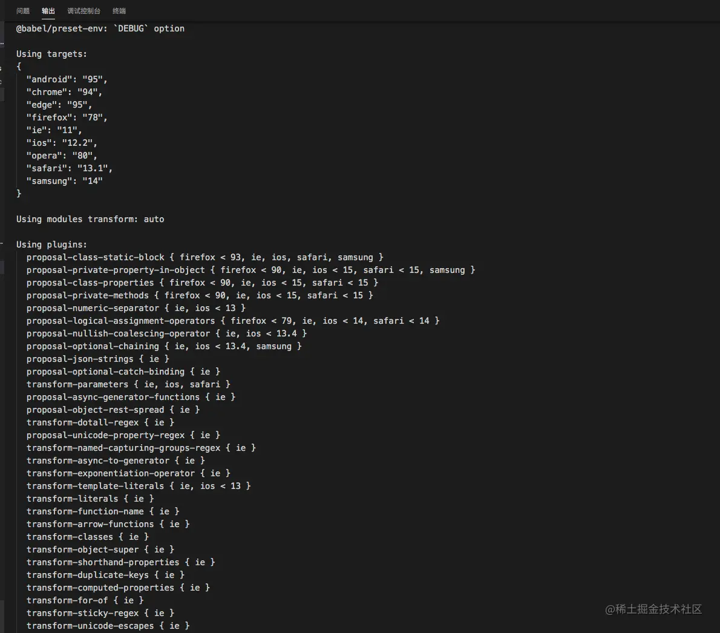The image size is (720, 633).
Task: Click the 'transform-literals { ie }' line
Action: click(x=90, y=499)
